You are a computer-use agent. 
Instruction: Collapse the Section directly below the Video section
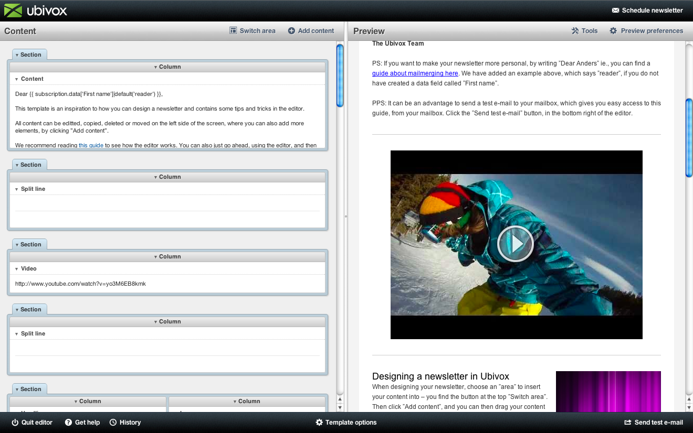[x=28, y=309]
